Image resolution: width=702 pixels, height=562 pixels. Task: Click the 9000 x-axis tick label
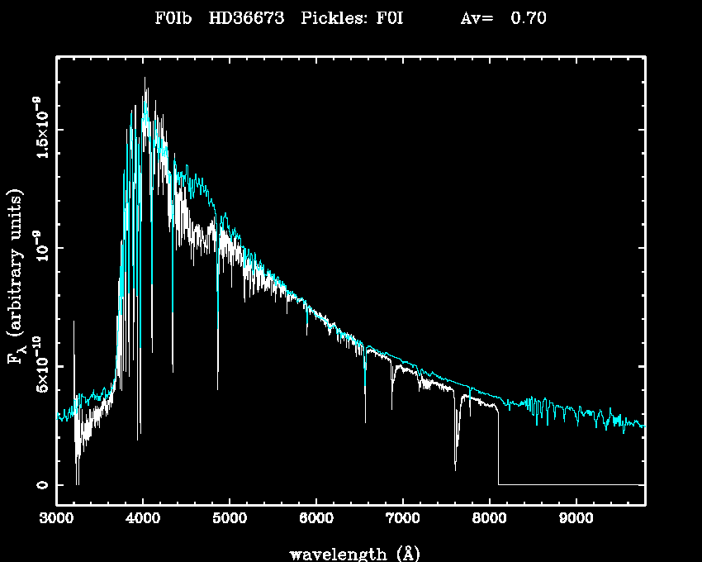[x=576, y=519]
